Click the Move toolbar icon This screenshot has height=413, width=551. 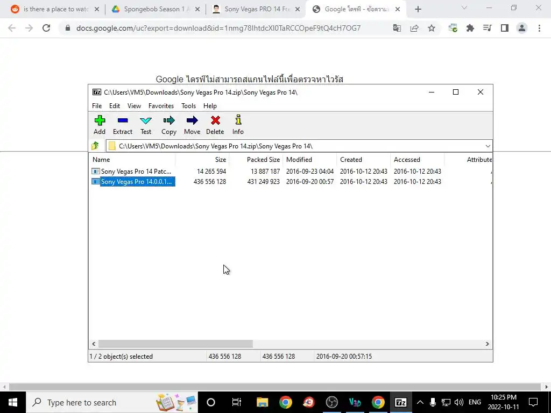(x=192, y=120)
